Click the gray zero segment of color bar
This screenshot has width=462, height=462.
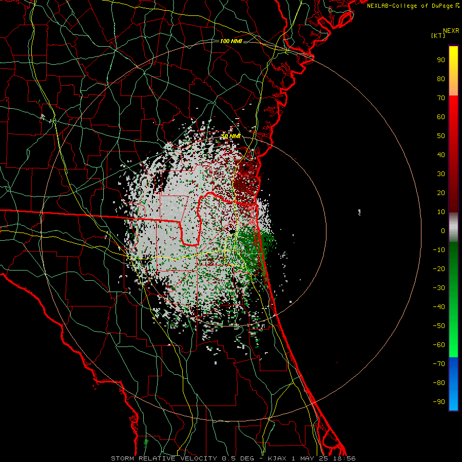pyautogui.click(x=453, y=227)
